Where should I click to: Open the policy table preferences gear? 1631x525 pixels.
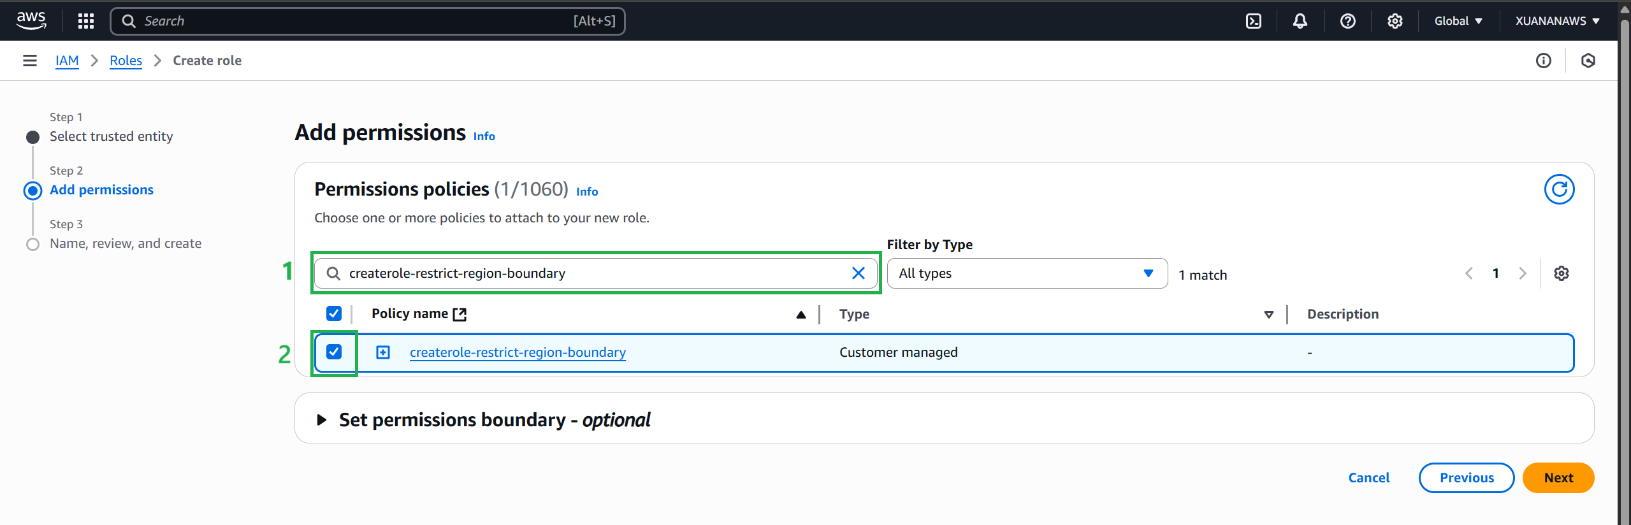click(1561, 273)
